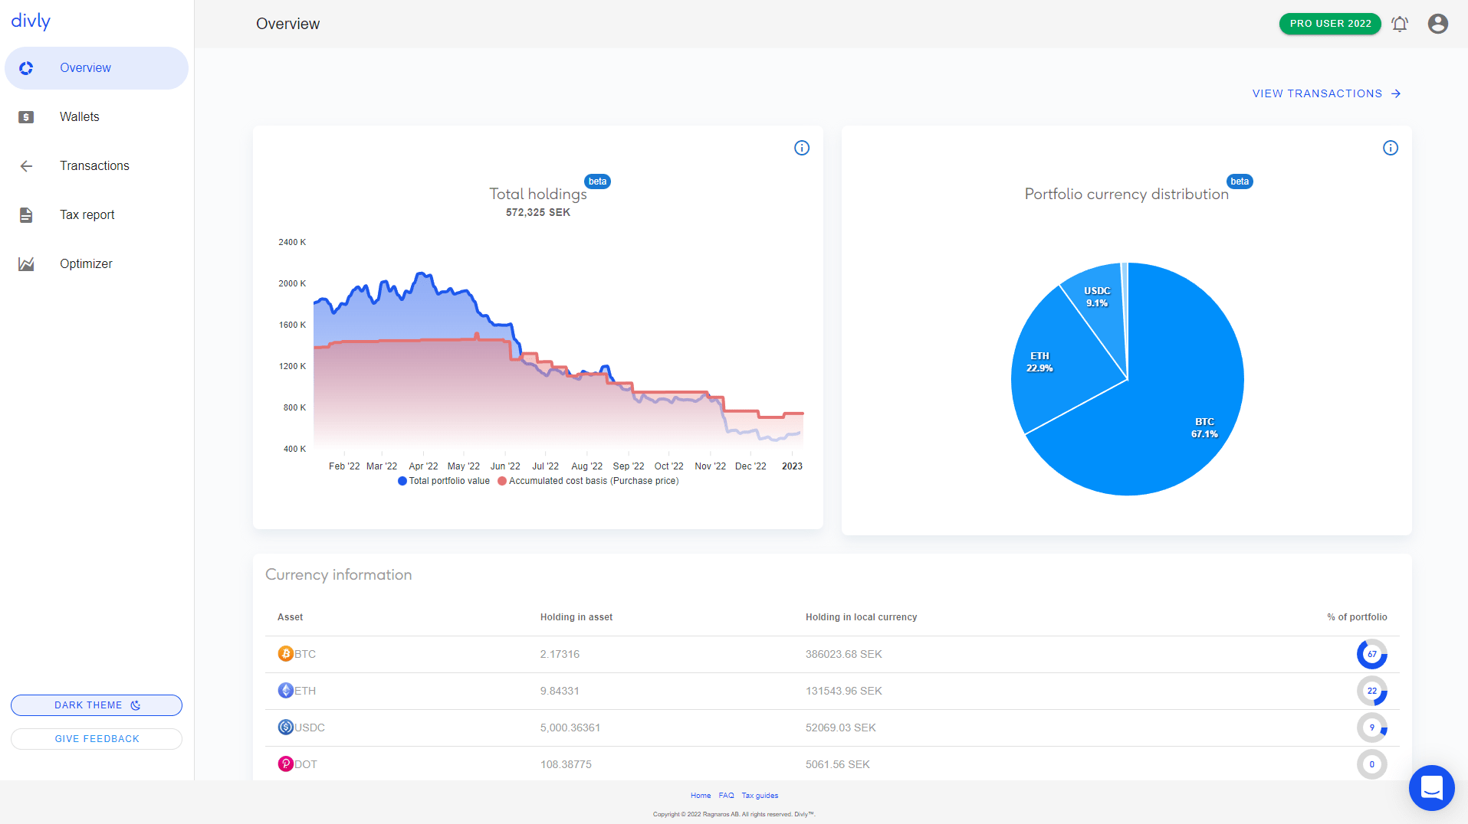Click the Ethereum icon in ETH row

pyautogui.click(x=285, y=691)
